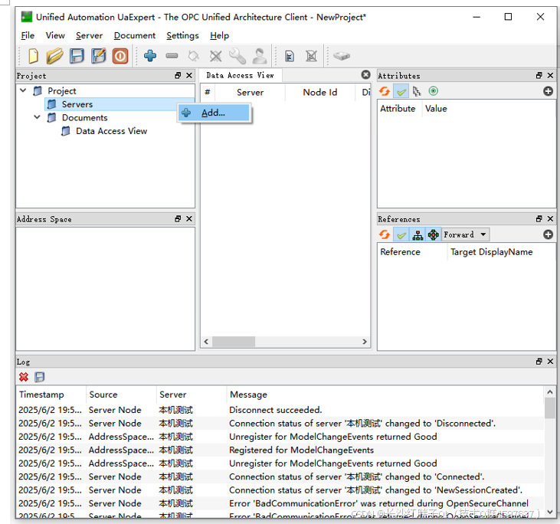Viewport: 560px width, 524px height.
Task: Select the 'Disconnect succeeded.' log entry
Action: 280,410
